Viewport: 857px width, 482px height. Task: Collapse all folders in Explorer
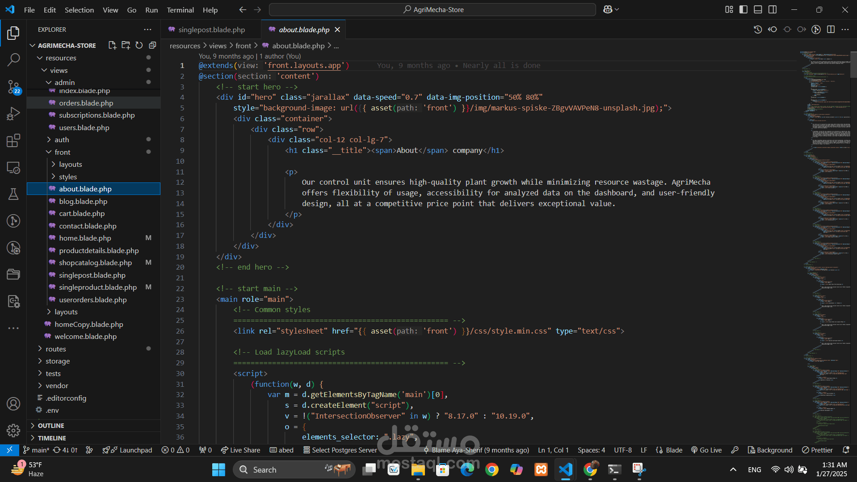(152, 45)
